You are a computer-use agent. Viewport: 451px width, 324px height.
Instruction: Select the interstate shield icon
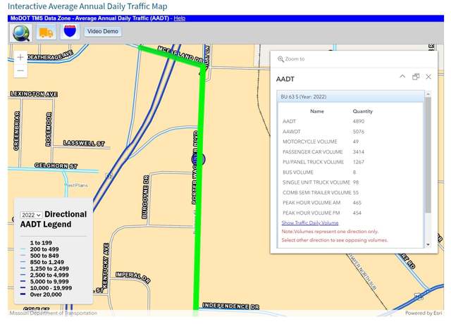(x=70, y=32)
